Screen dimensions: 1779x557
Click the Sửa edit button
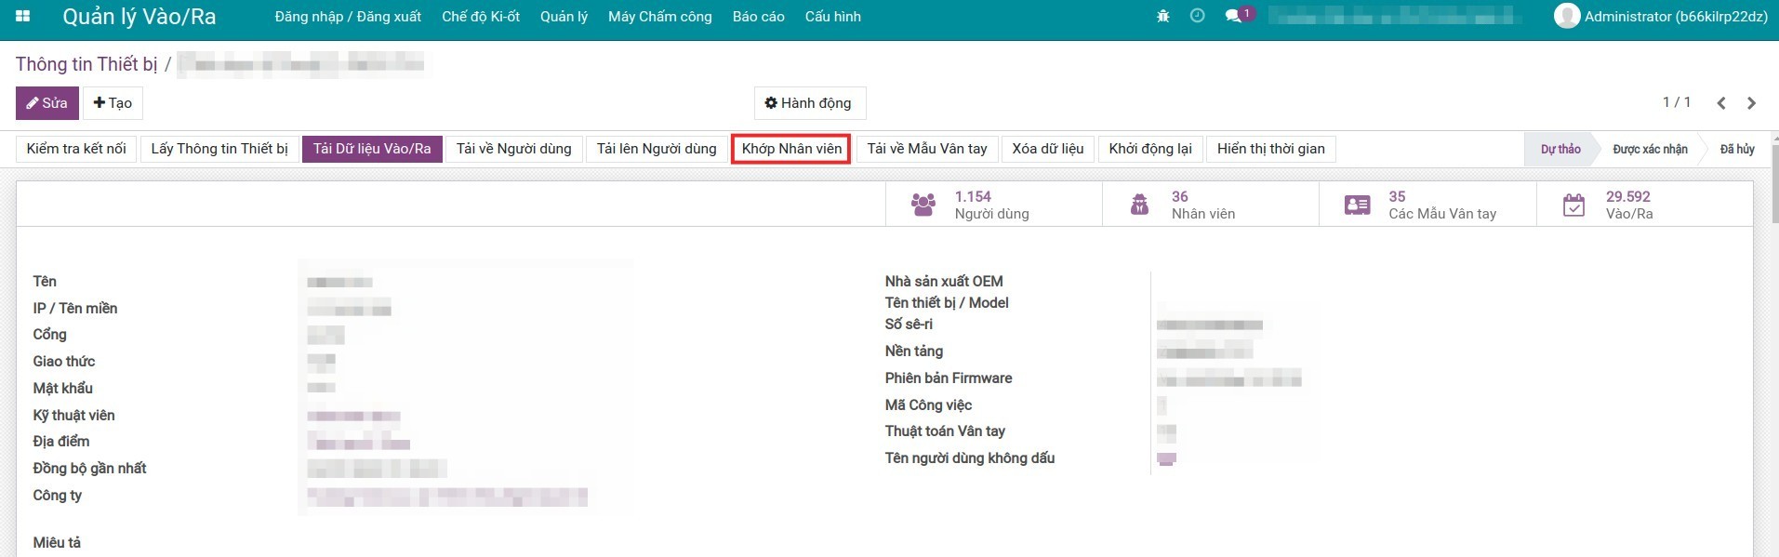coord(47,103)
